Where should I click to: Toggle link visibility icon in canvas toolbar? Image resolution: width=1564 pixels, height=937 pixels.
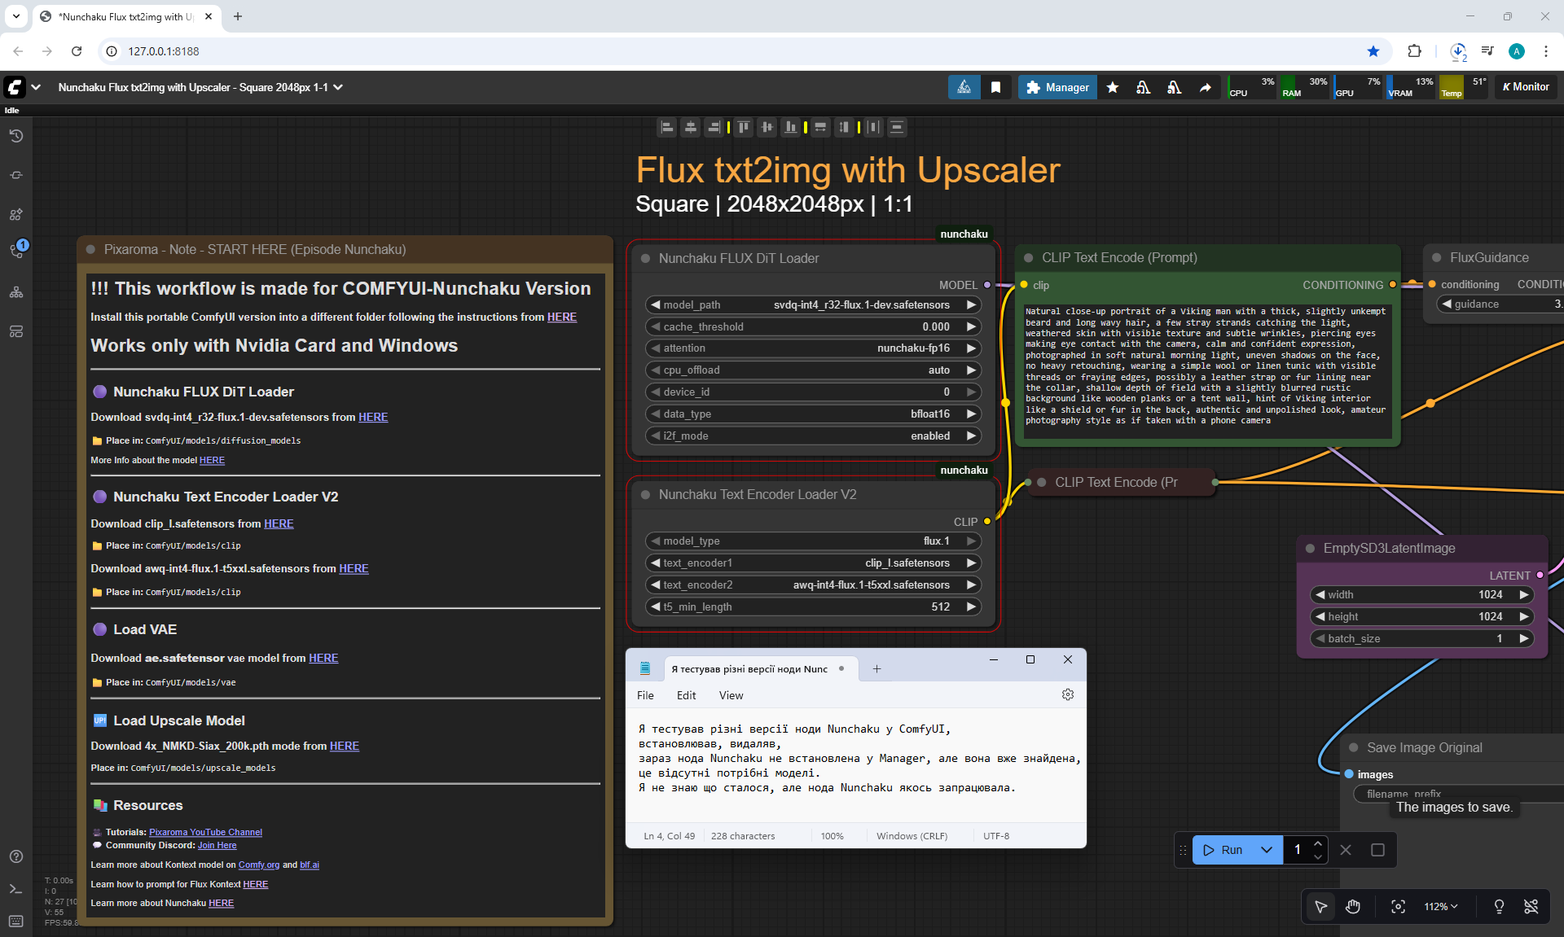pyautogui.click(x=1531, y=906)
